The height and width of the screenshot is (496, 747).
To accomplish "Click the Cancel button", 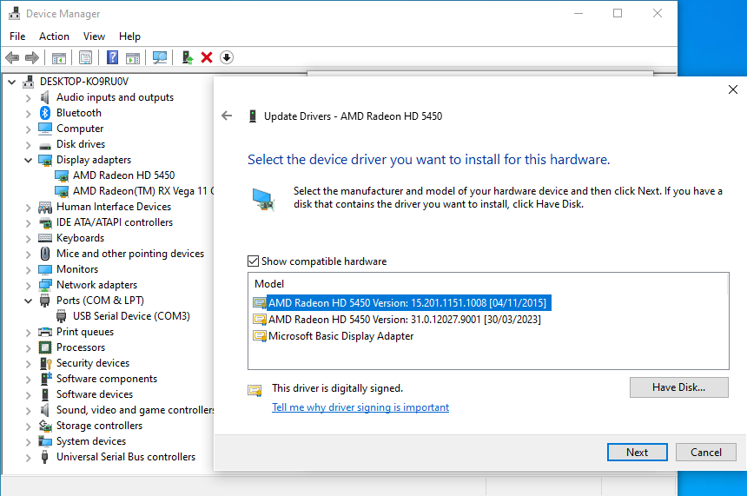I will (x=706, y=453).
